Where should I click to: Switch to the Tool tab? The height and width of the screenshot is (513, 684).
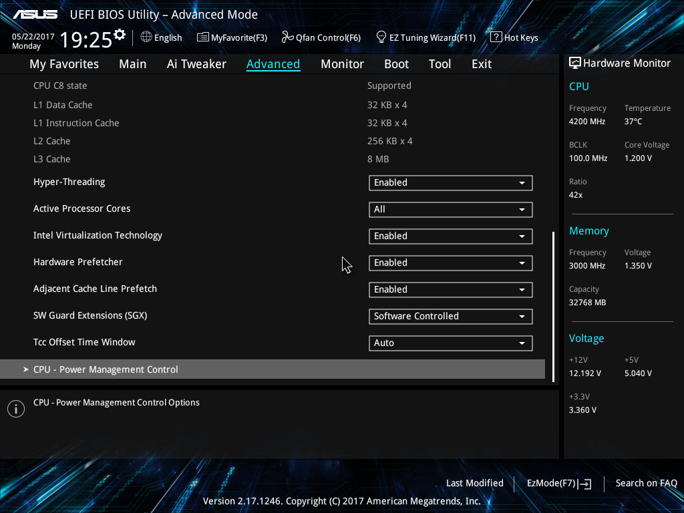point(440,64)
